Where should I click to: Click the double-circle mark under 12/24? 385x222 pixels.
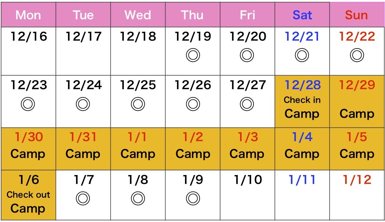coord(83,104)
